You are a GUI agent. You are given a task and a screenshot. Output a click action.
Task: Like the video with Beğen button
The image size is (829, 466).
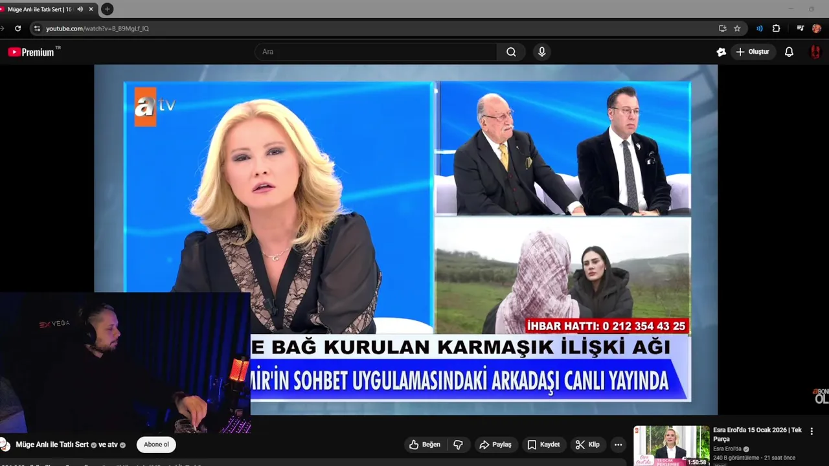tap(425, 445)
